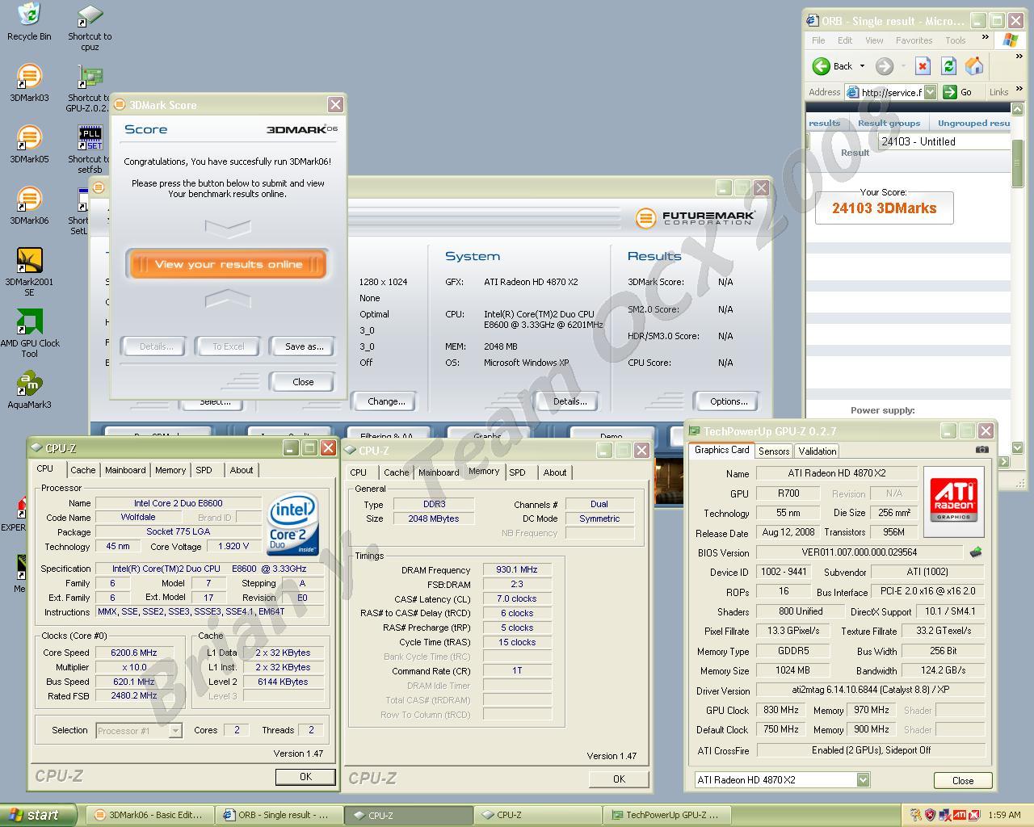Click the 24103 3DMarks score text
Viewport: 1034px width, 827px height.
tap(884, 208)
